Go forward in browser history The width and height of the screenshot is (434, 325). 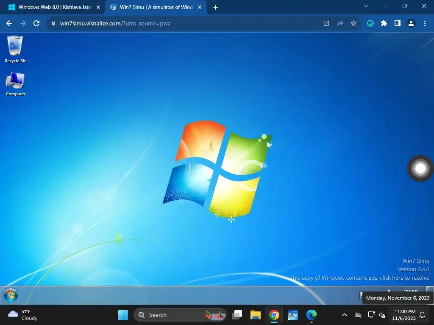[23, 24]
